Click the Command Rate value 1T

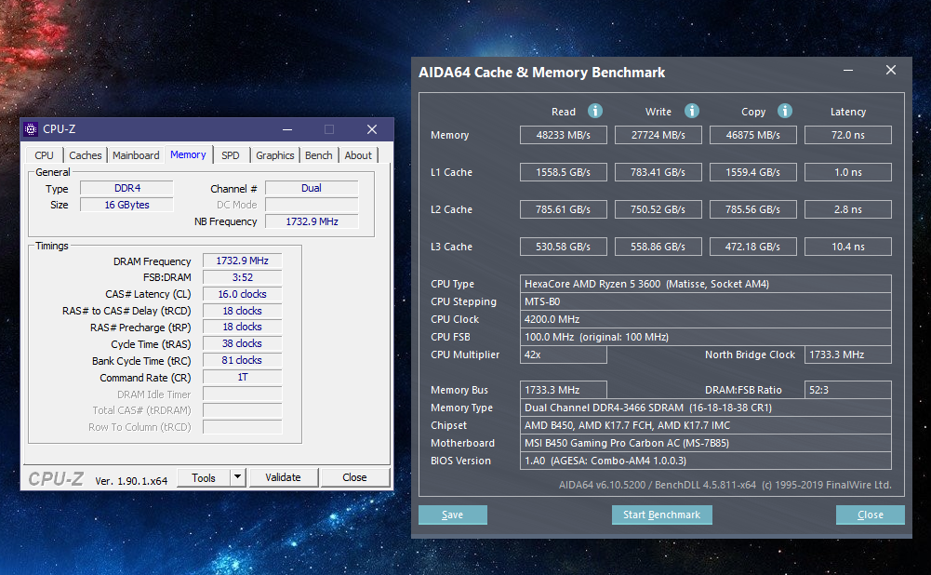pyautogui.click(x=242, y=377)
